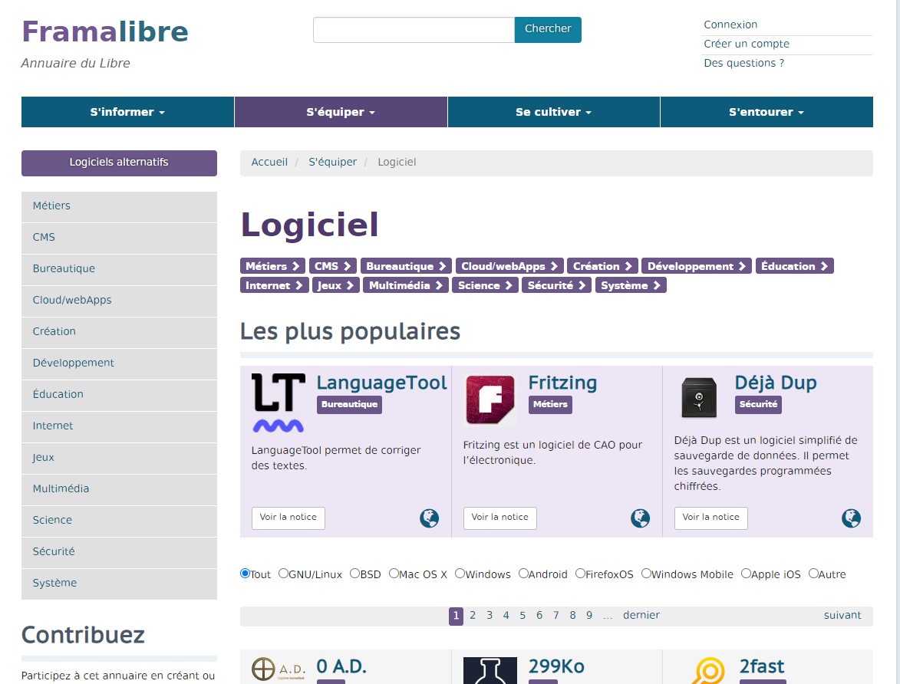
Task: Open Multimédia in the left sidebar
Action: point(120,490)
